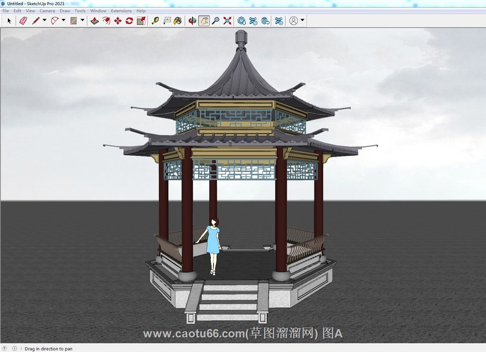Select the Arc drawing tool

point(55,21)
